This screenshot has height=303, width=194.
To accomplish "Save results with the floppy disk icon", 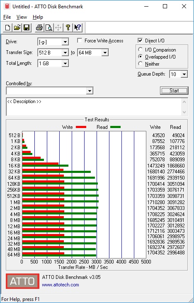I will click(x=27, y=27).
